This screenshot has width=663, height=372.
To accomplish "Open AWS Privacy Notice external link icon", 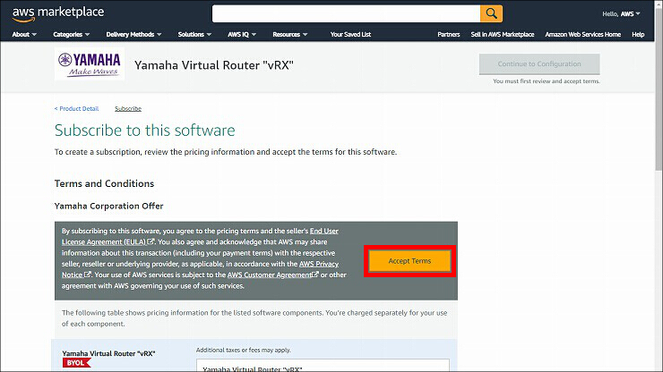I will click(88, 275).
